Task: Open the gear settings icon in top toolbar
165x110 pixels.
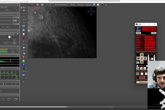Action: click(98, 5)
